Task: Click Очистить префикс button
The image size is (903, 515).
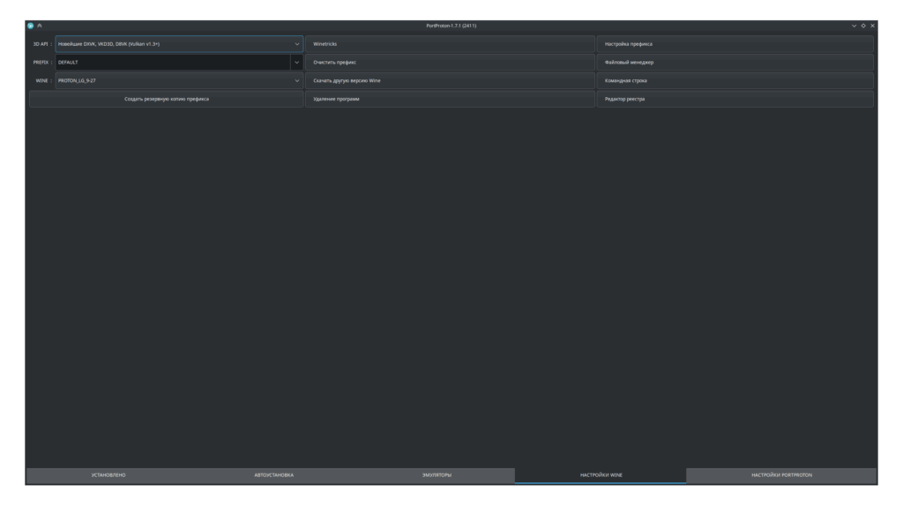Action: 450,63
